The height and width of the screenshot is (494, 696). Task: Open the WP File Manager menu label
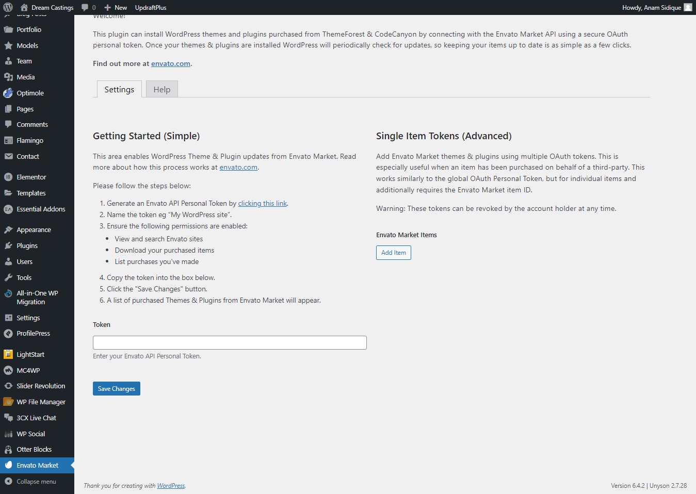coord(41,402)
